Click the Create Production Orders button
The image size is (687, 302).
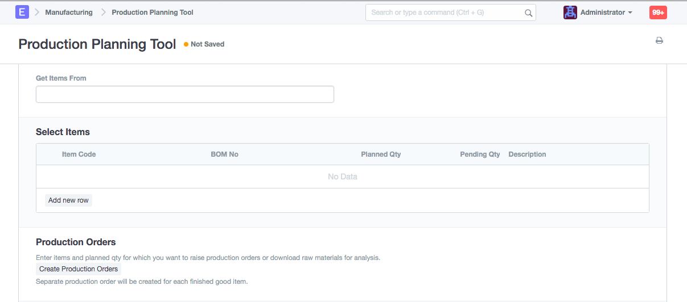[x=79, y=269]
